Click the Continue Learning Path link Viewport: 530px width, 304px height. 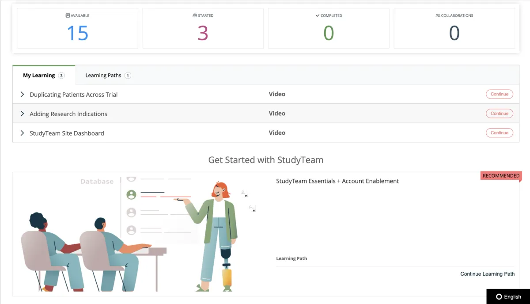click(487, 274)
